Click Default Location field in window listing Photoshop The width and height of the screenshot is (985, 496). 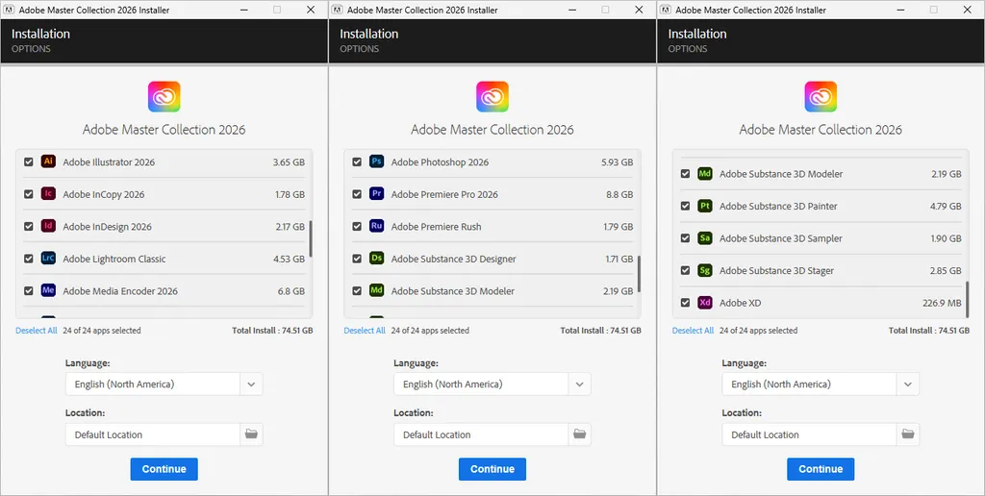pyautogui.click(x=481, y=434)
